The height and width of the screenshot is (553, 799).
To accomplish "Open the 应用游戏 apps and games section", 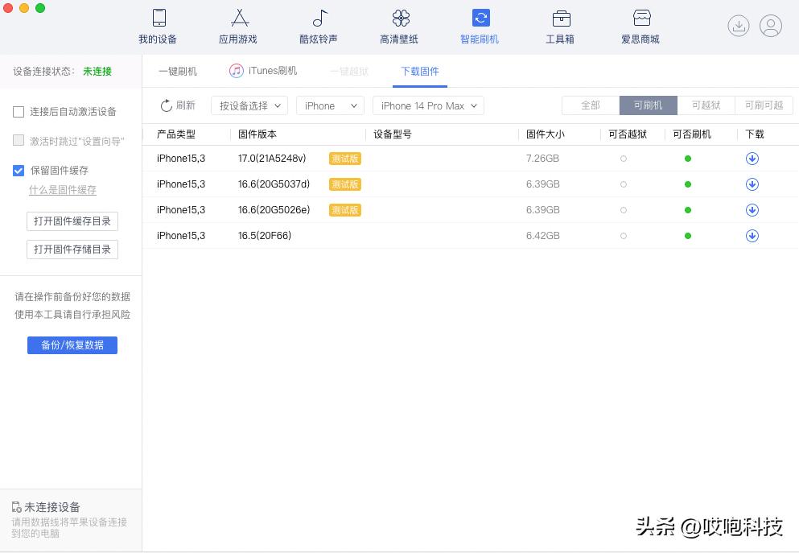I will (238, 27).
